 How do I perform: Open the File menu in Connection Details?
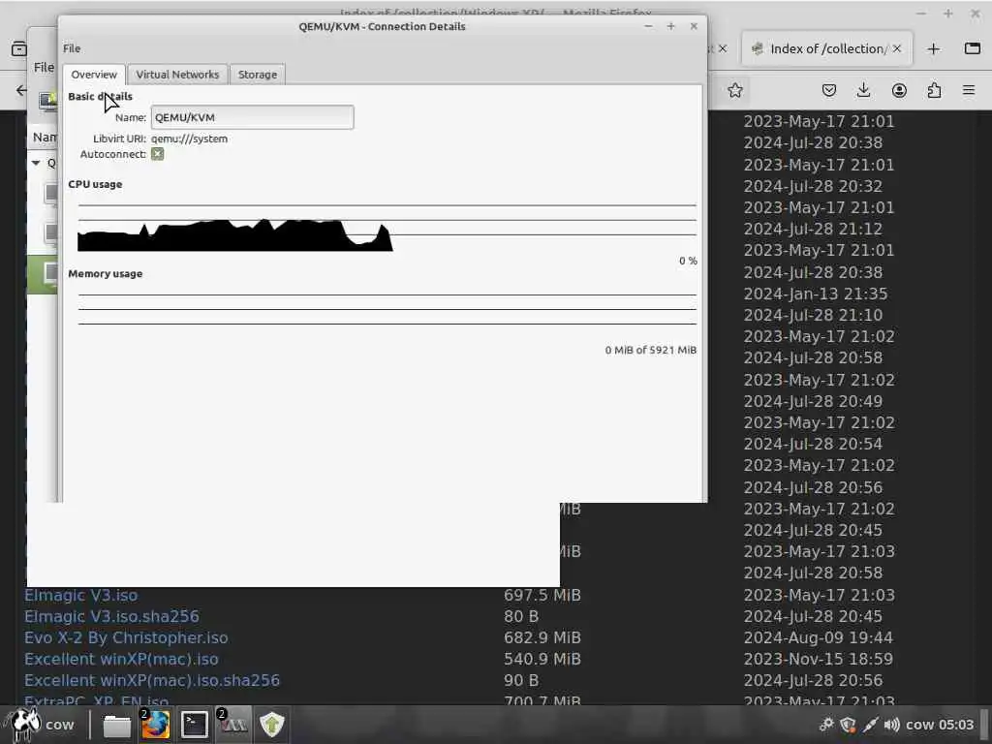tap(72, 48)
